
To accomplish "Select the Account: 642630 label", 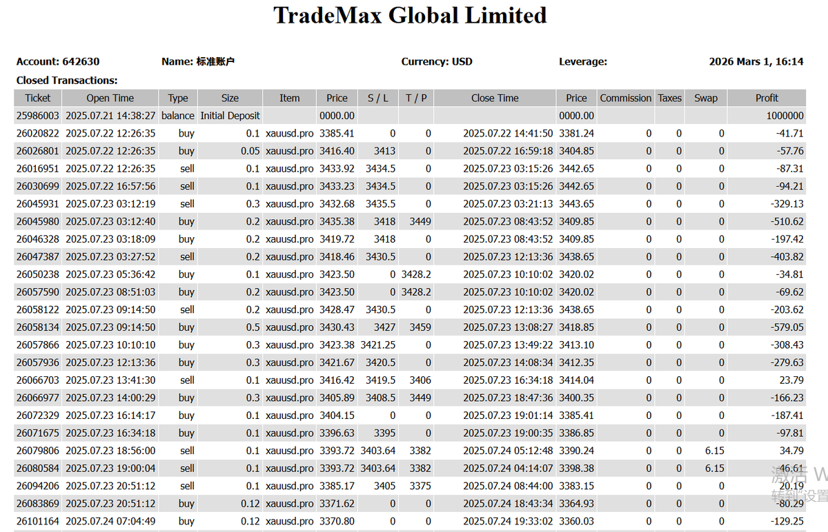I will [58, 61].
